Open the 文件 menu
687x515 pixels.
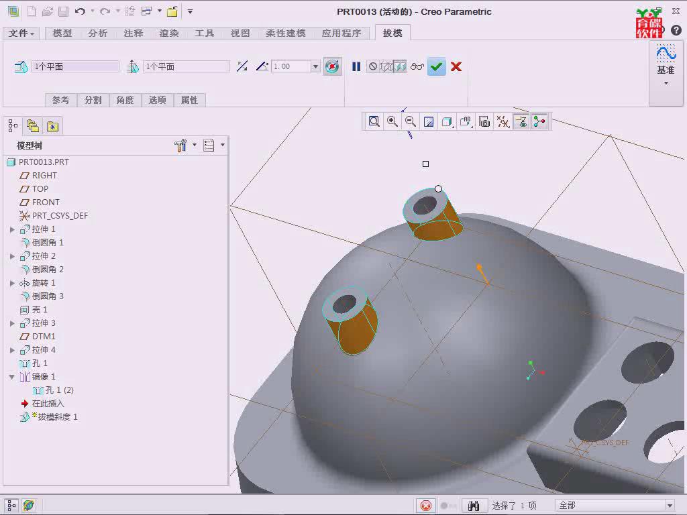[x=21, y=34]
